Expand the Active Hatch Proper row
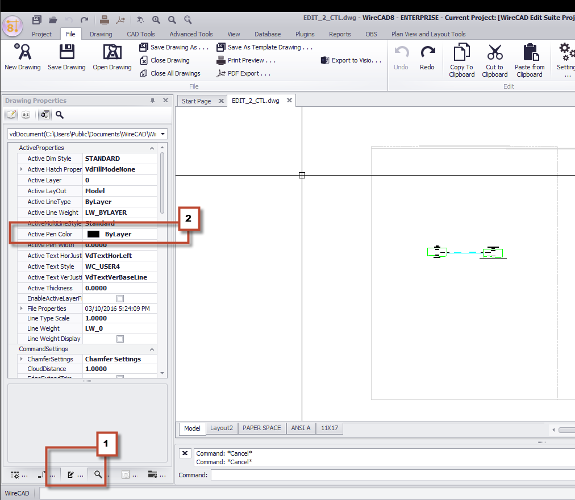Image resolution: width=575 pixels, height=500 pixels. click(x=21, y=169)
